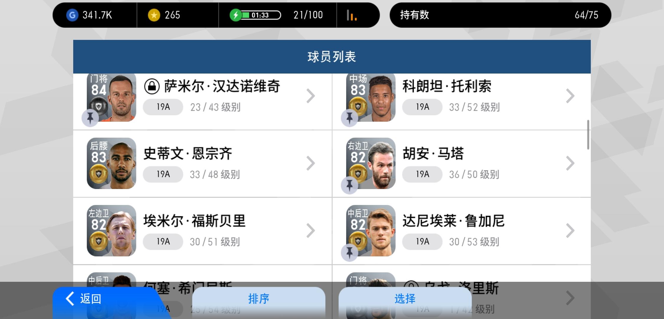Expand 胡安·马塔 row chevron arrow
664x319 pixels.
point(570,163)
